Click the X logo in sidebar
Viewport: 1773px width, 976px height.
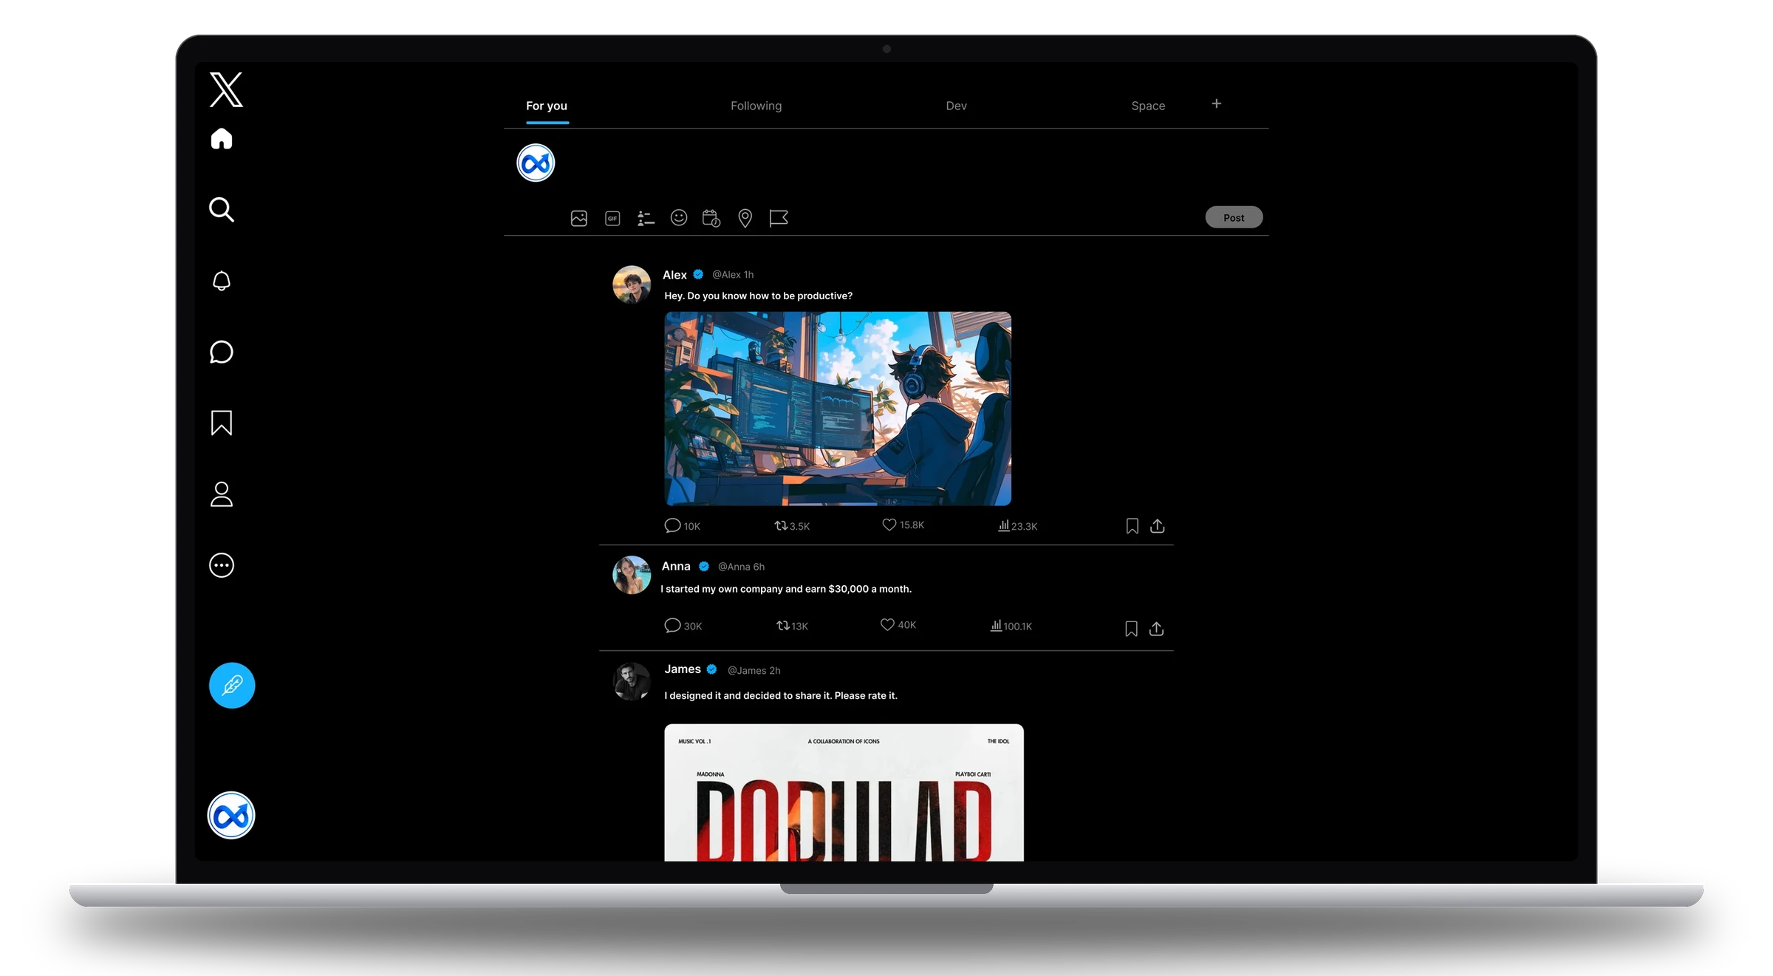click(226, 89)
